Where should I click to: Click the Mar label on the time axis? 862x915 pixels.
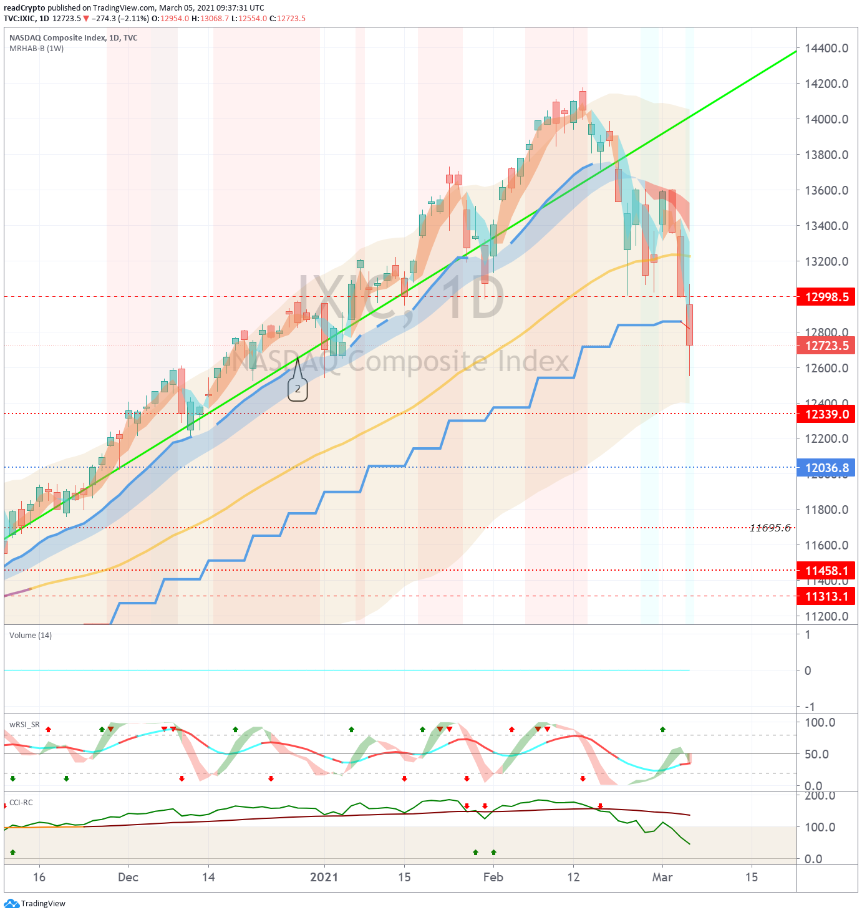click(662, 878)
